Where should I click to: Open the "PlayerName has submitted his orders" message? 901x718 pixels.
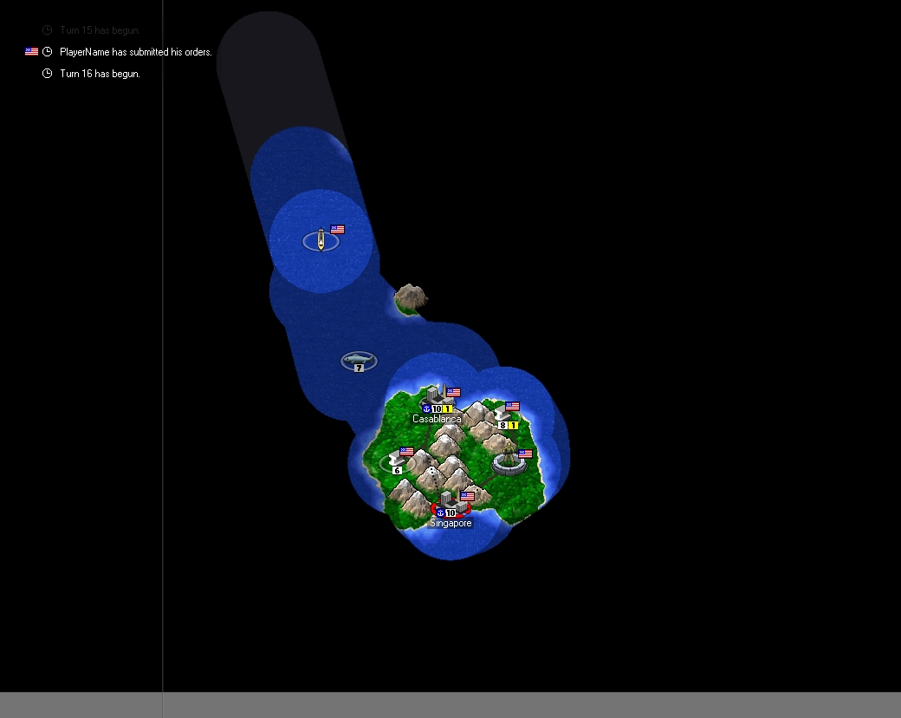tap(135, 52)
